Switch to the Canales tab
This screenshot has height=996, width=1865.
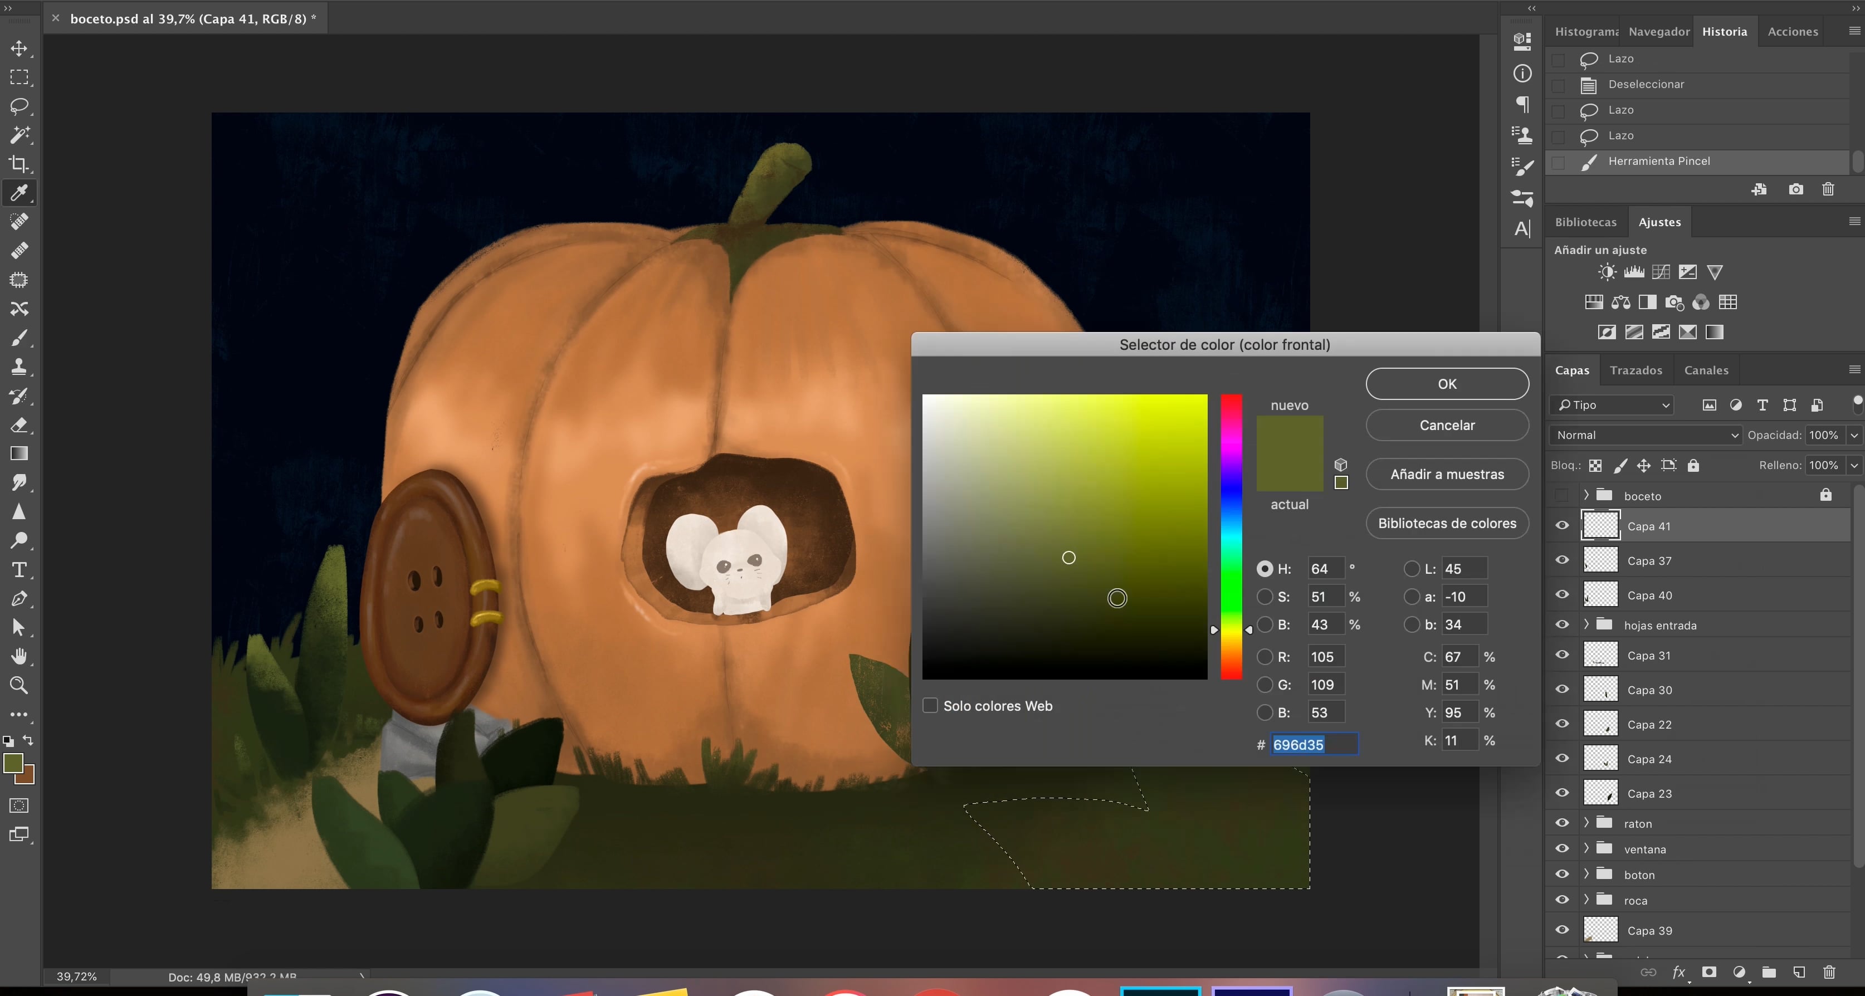(1706, 370)
